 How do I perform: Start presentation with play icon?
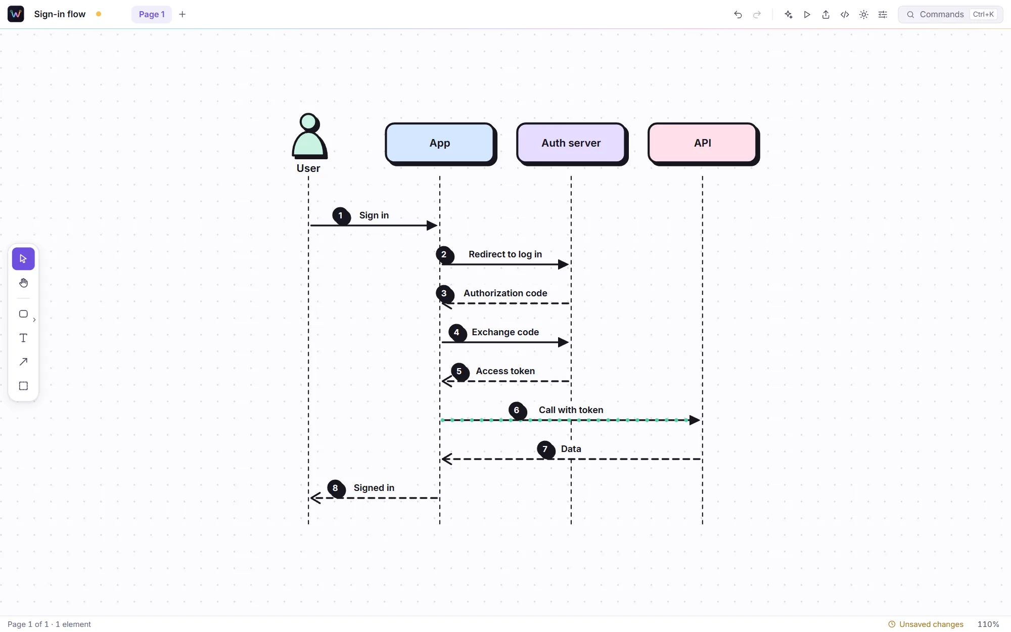(807, 15)
